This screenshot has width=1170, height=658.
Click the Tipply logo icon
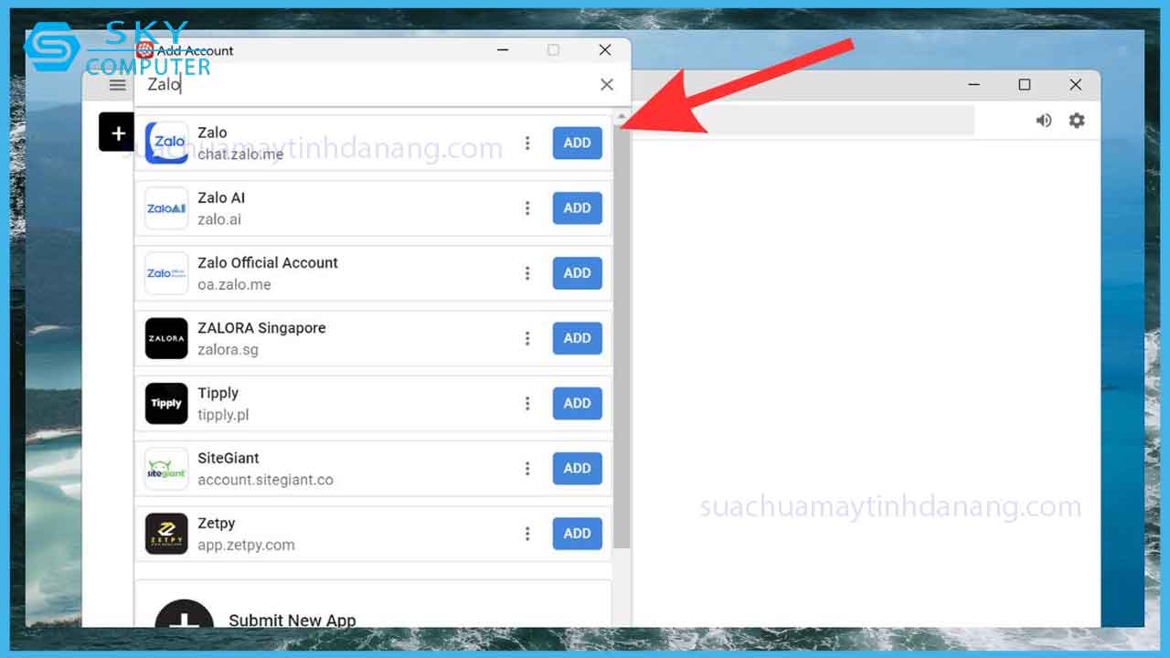pyautogui.click(x=166, y=403)
